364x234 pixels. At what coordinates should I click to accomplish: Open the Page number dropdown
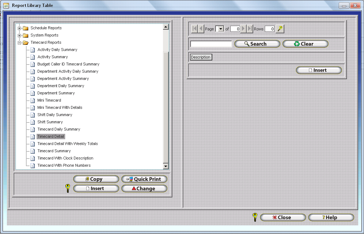click(x=220, y=29)
